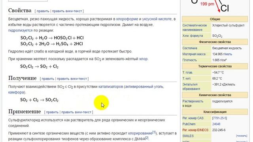Open the 'уксусной кислоте' link
The width and height of the screenshot is (253, 142).
click(x=157, y=19)
